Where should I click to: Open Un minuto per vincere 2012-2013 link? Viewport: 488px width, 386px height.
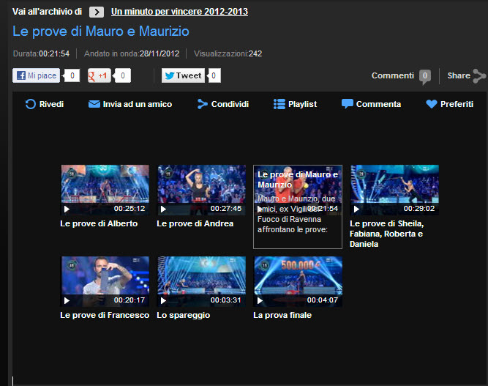point(179,12)
